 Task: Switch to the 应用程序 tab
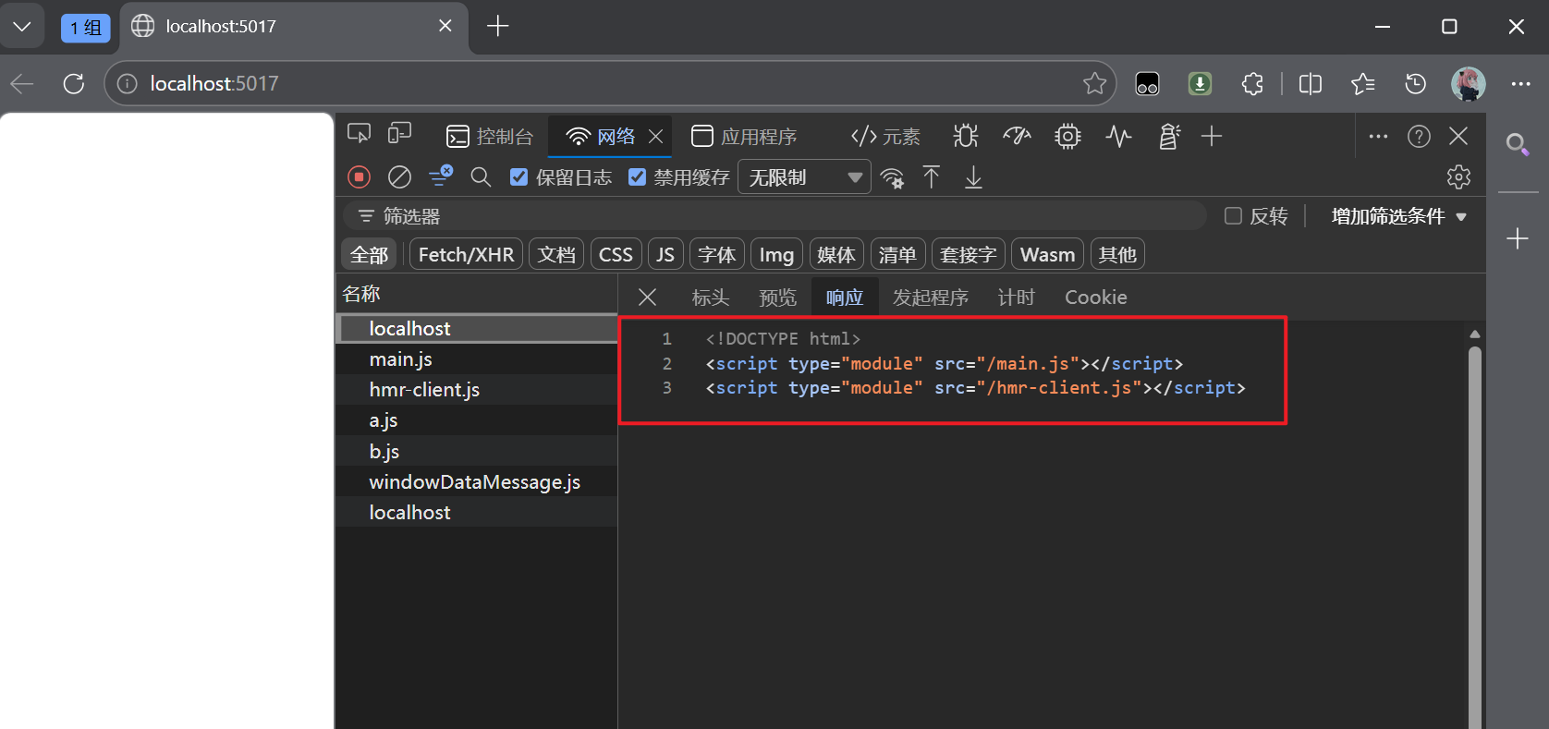tap(744, 137)
